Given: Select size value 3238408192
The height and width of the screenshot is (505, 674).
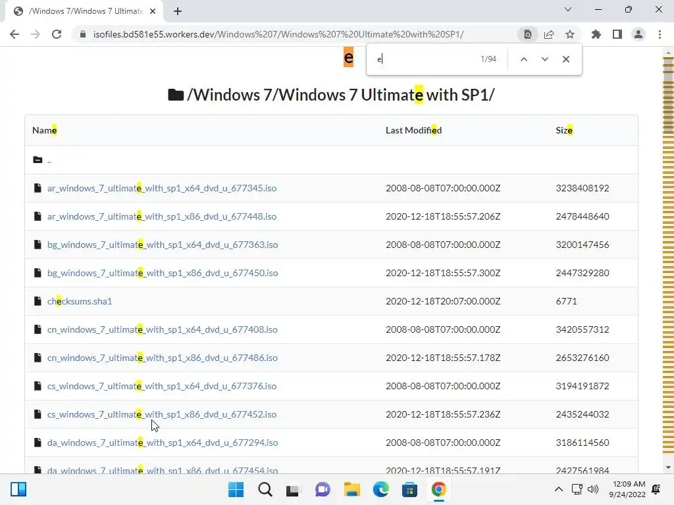Looking at the screenshot, I should point(583,188).
